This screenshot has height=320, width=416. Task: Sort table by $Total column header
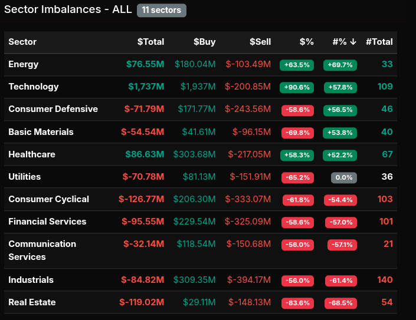[150, 42]
